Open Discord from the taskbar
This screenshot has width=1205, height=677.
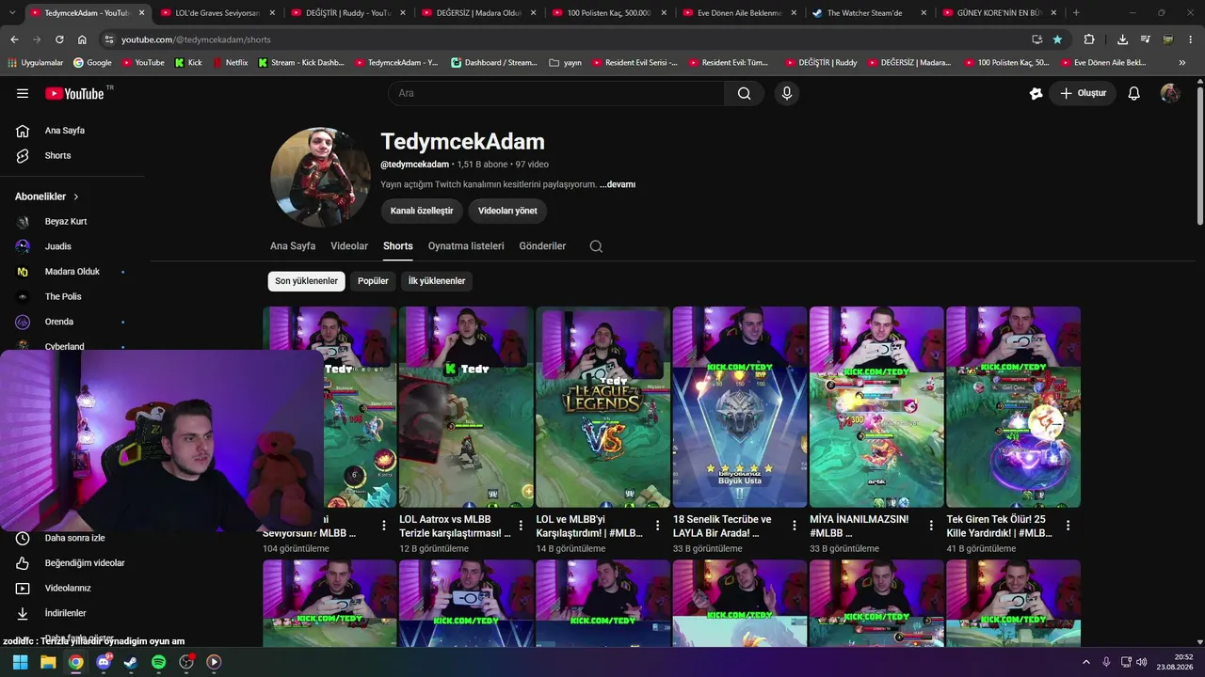pos(104,662)
